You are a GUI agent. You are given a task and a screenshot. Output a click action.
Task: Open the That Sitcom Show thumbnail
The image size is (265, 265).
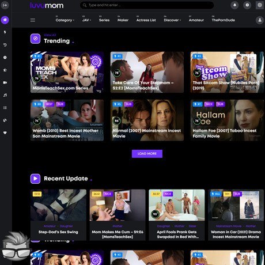(x=227, y=72)
